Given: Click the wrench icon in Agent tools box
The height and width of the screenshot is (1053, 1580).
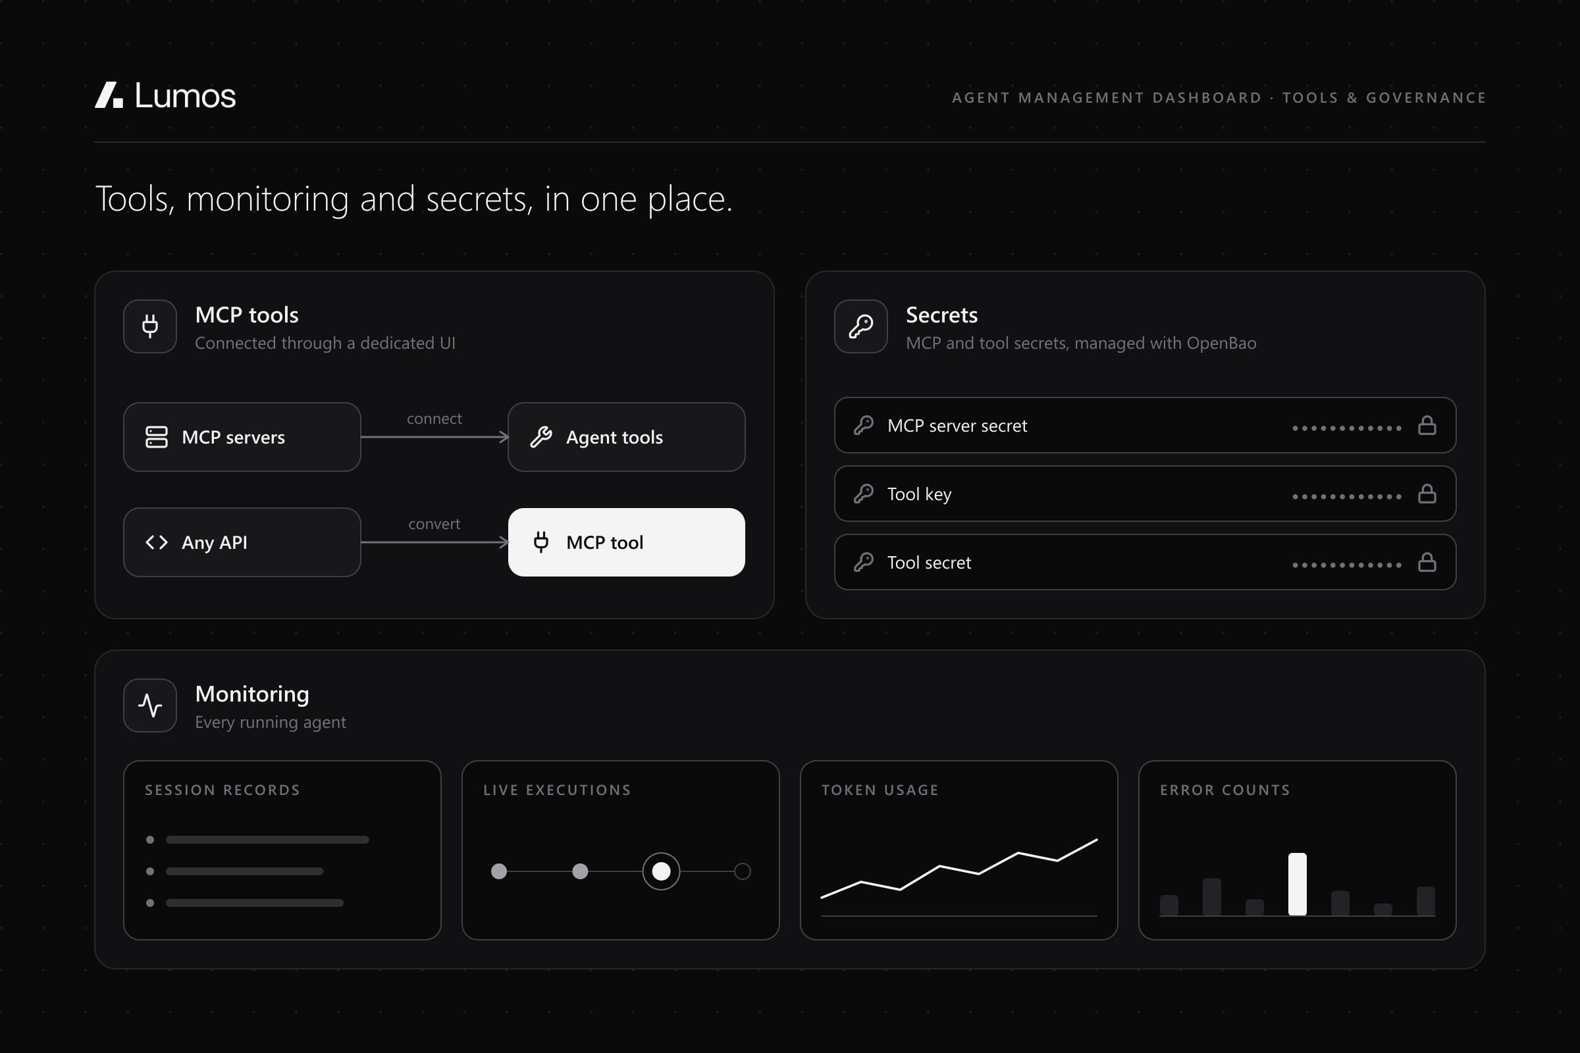Looking at the screenshot, I should [x=540, y=437].
